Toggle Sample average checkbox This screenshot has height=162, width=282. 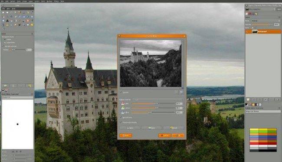point(3,46)
